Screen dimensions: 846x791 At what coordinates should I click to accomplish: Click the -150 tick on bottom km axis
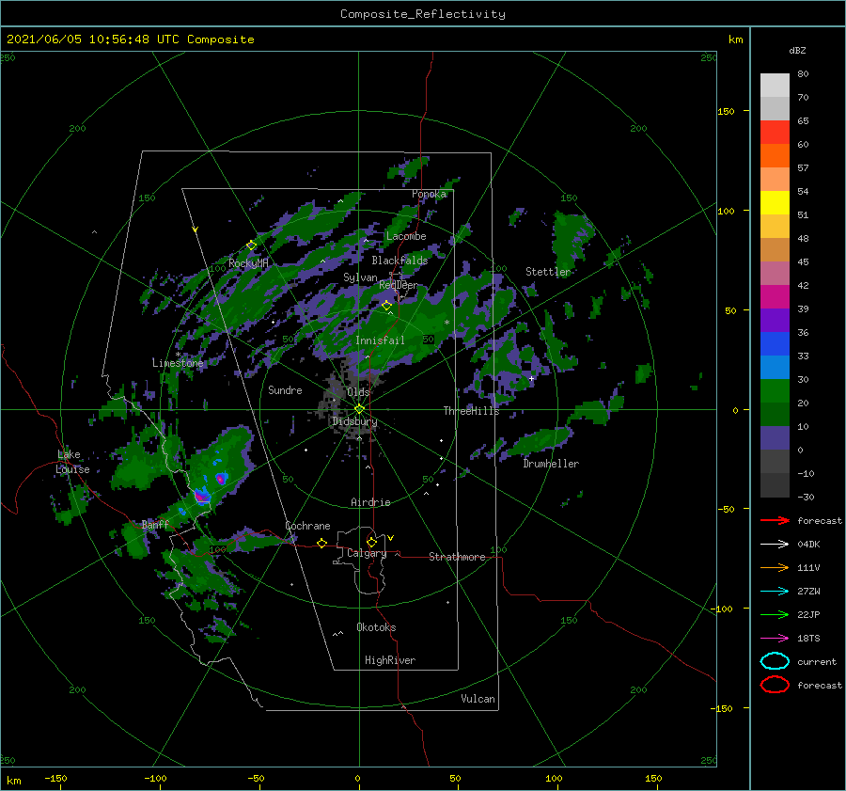pyautogui.click(x=55, y=778)
